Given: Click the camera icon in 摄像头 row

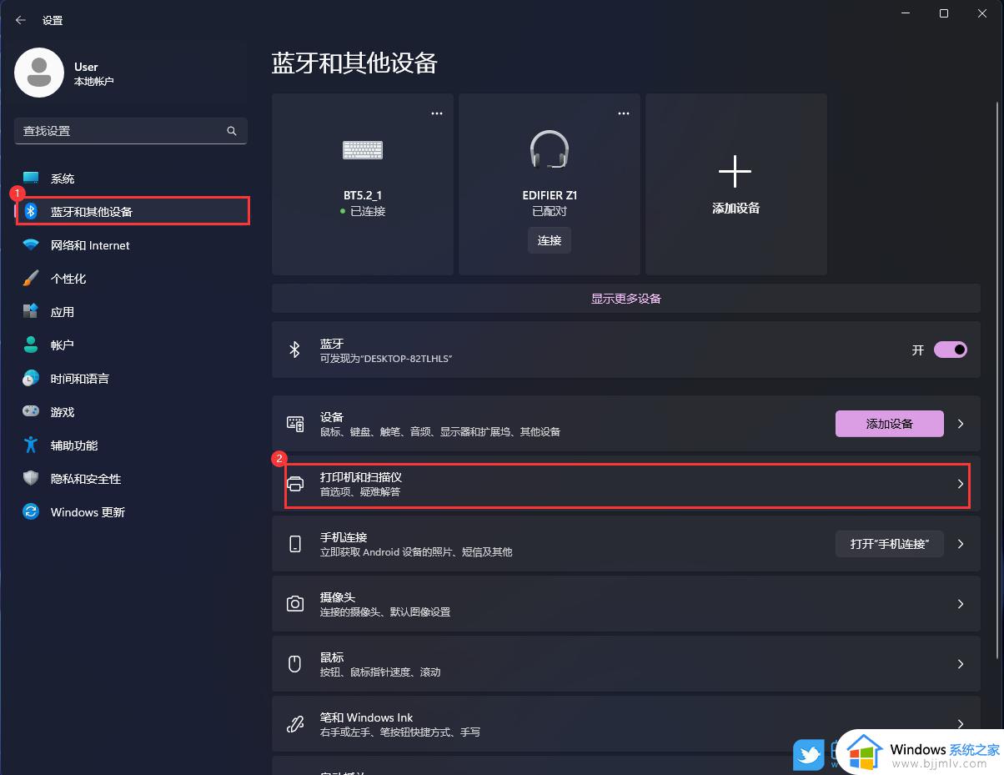Looking at the screenshot, I should click(295, 604).
